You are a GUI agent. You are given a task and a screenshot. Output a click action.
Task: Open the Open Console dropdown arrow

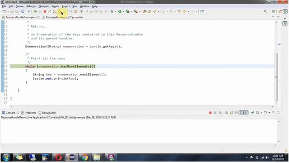(x=269, y=113)
